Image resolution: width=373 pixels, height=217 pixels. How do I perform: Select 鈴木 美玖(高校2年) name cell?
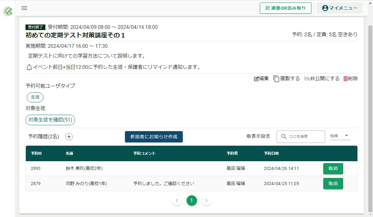(84, 169)
